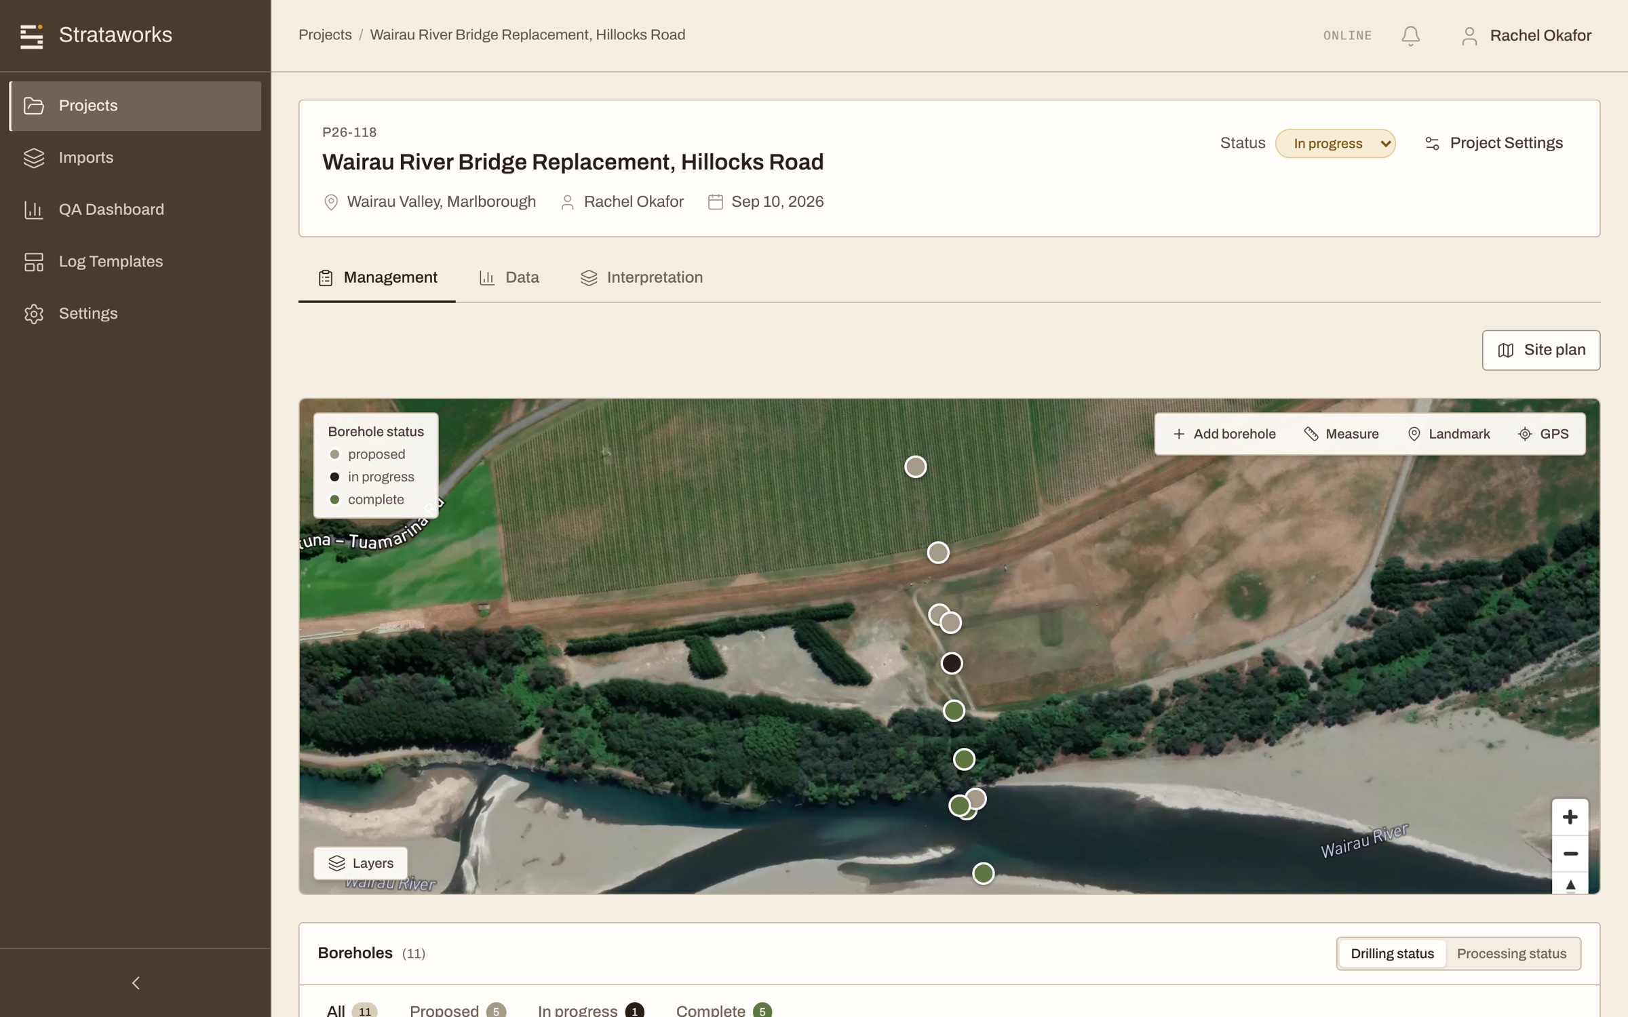The image size is (1628, 1017).
Task: Toggle to Processing status view
Action: click(1511, 954)
